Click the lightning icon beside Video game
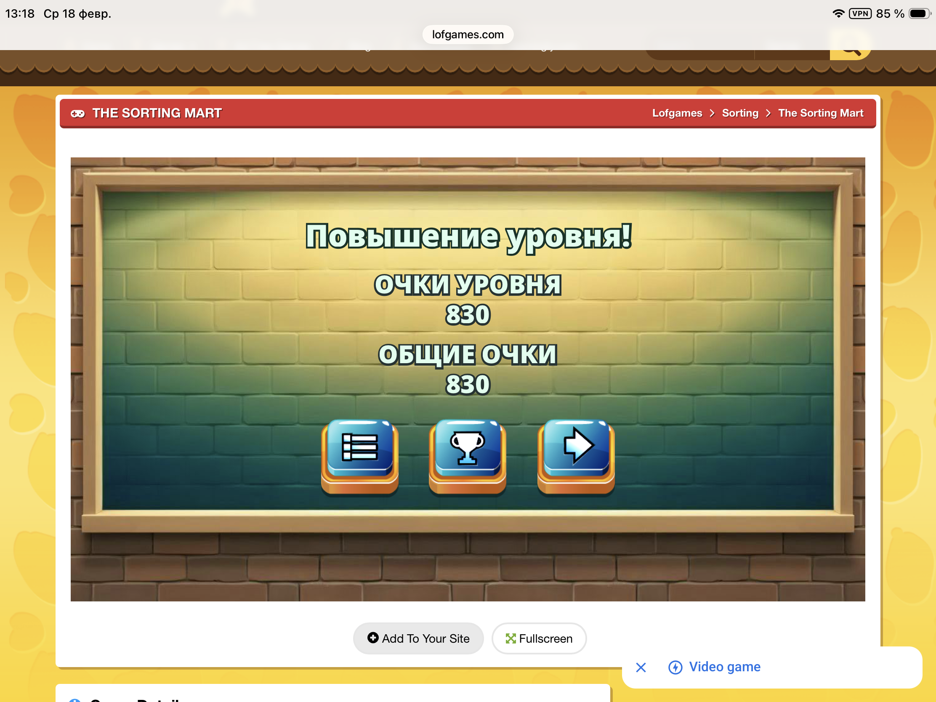This screenshot has width=936, height=702. pos(675,667)
